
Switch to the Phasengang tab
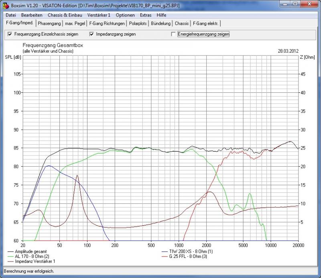[x=49, y=24]
